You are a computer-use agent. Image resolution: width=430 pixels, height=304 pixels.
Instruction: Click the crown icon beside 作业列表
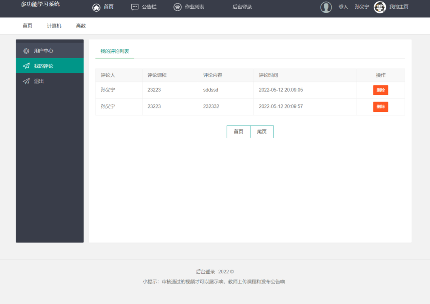[178, 7]
